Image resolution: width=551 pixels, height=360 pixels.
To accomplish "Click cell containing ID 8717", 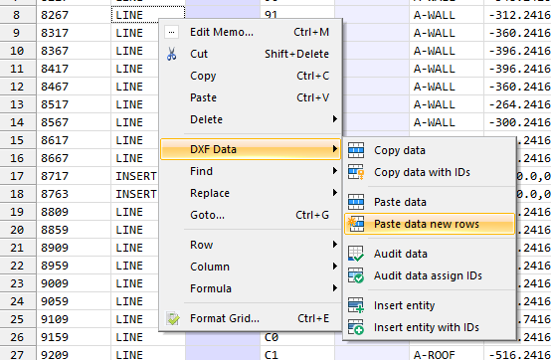I will [x=74, y=176].
